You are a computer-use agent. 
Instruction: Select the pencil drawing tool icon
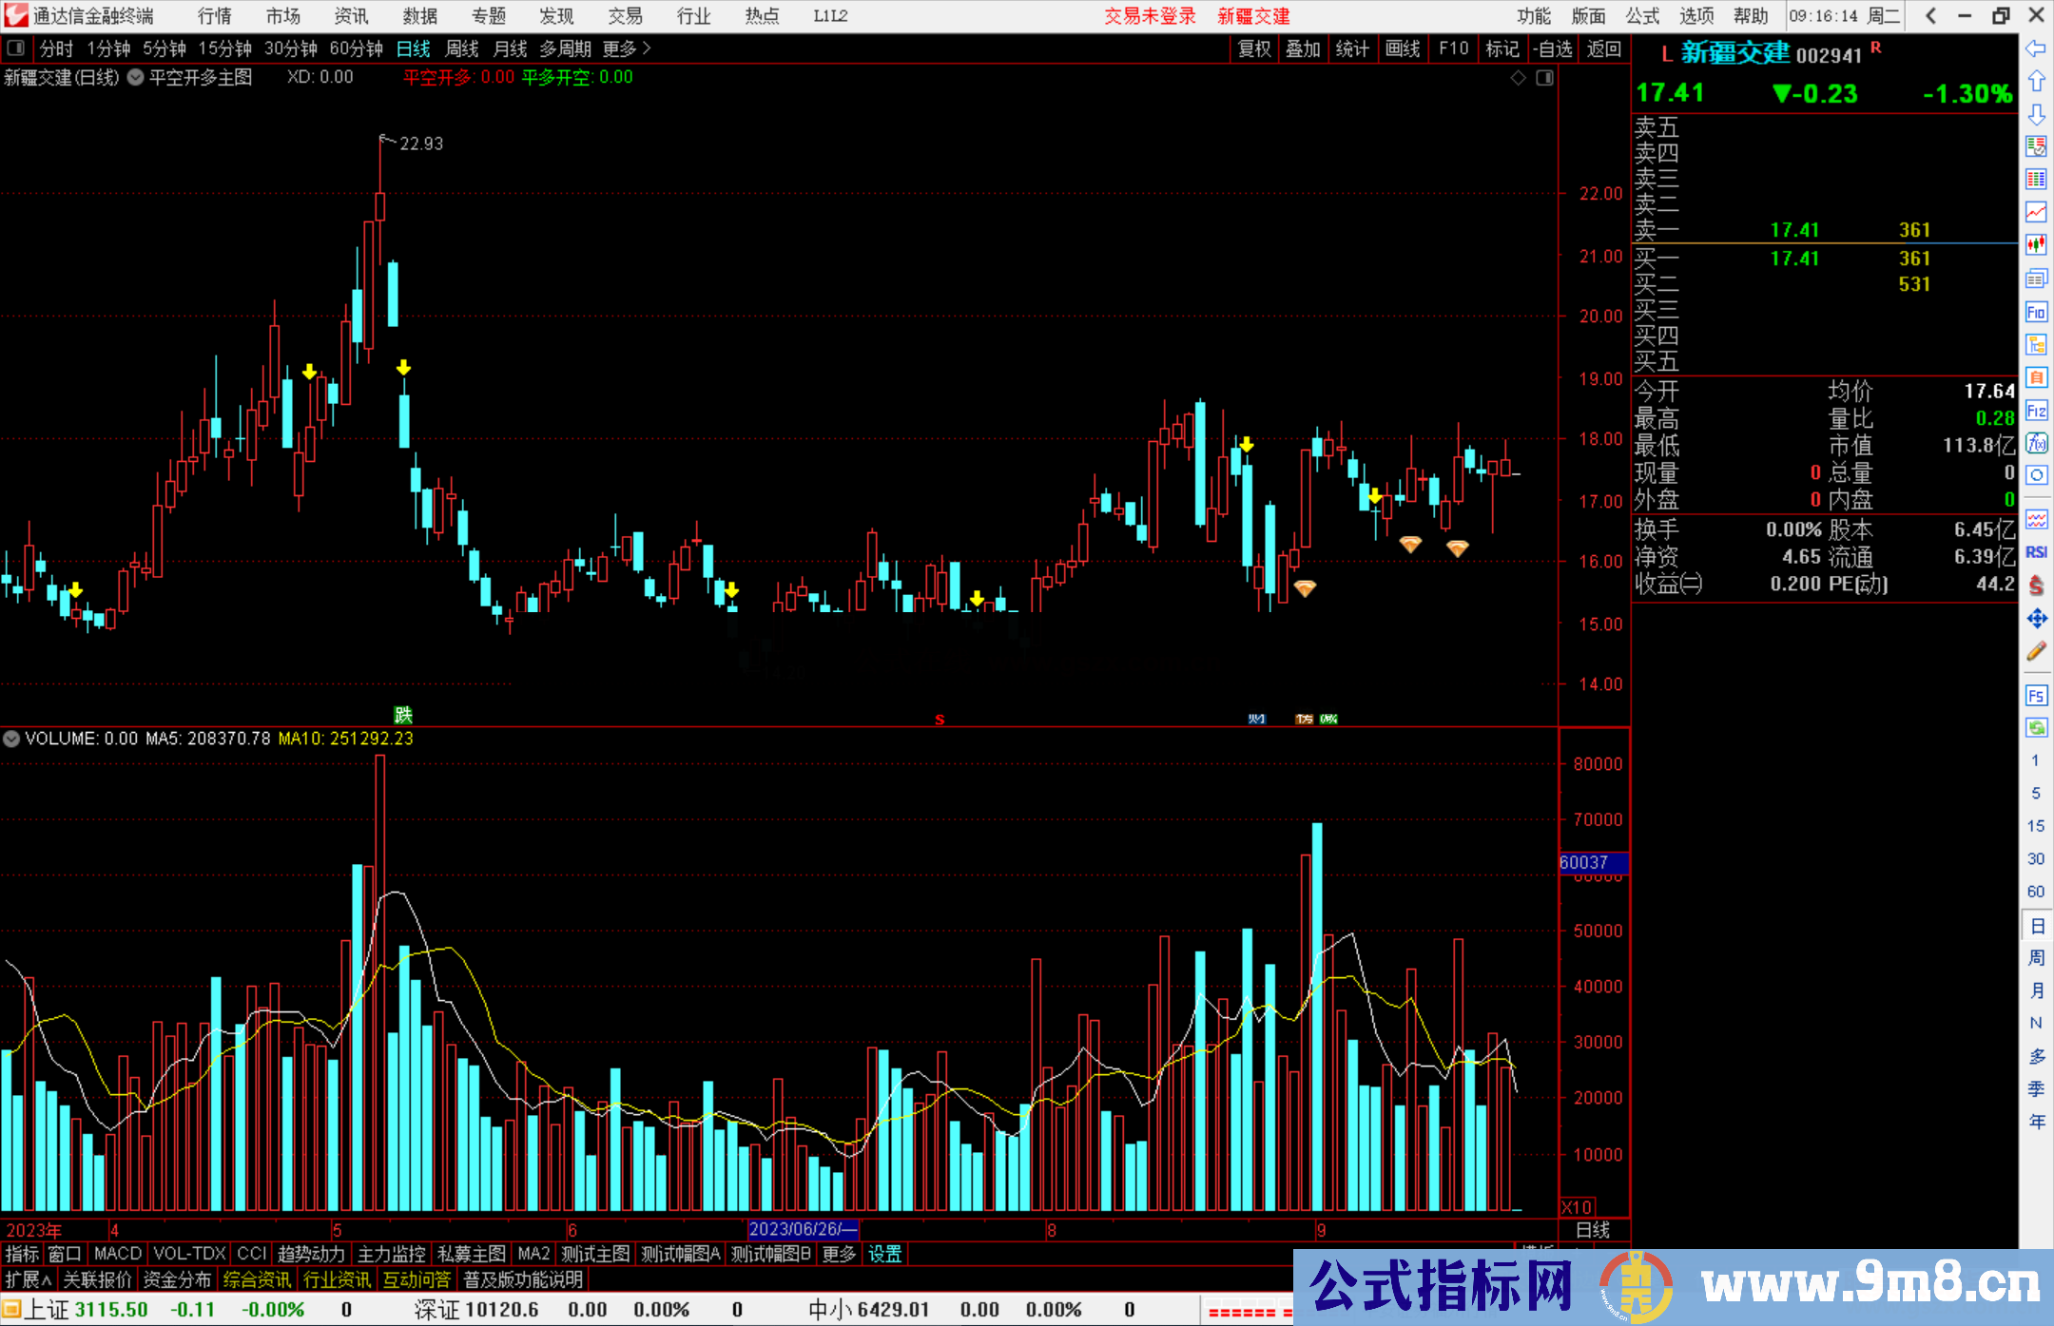tap(2036, 651)
